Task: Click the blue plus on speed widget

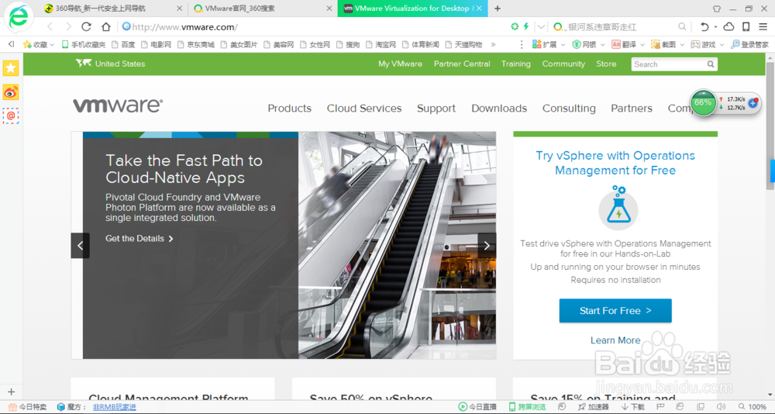Action: click(x=753, y=103)
